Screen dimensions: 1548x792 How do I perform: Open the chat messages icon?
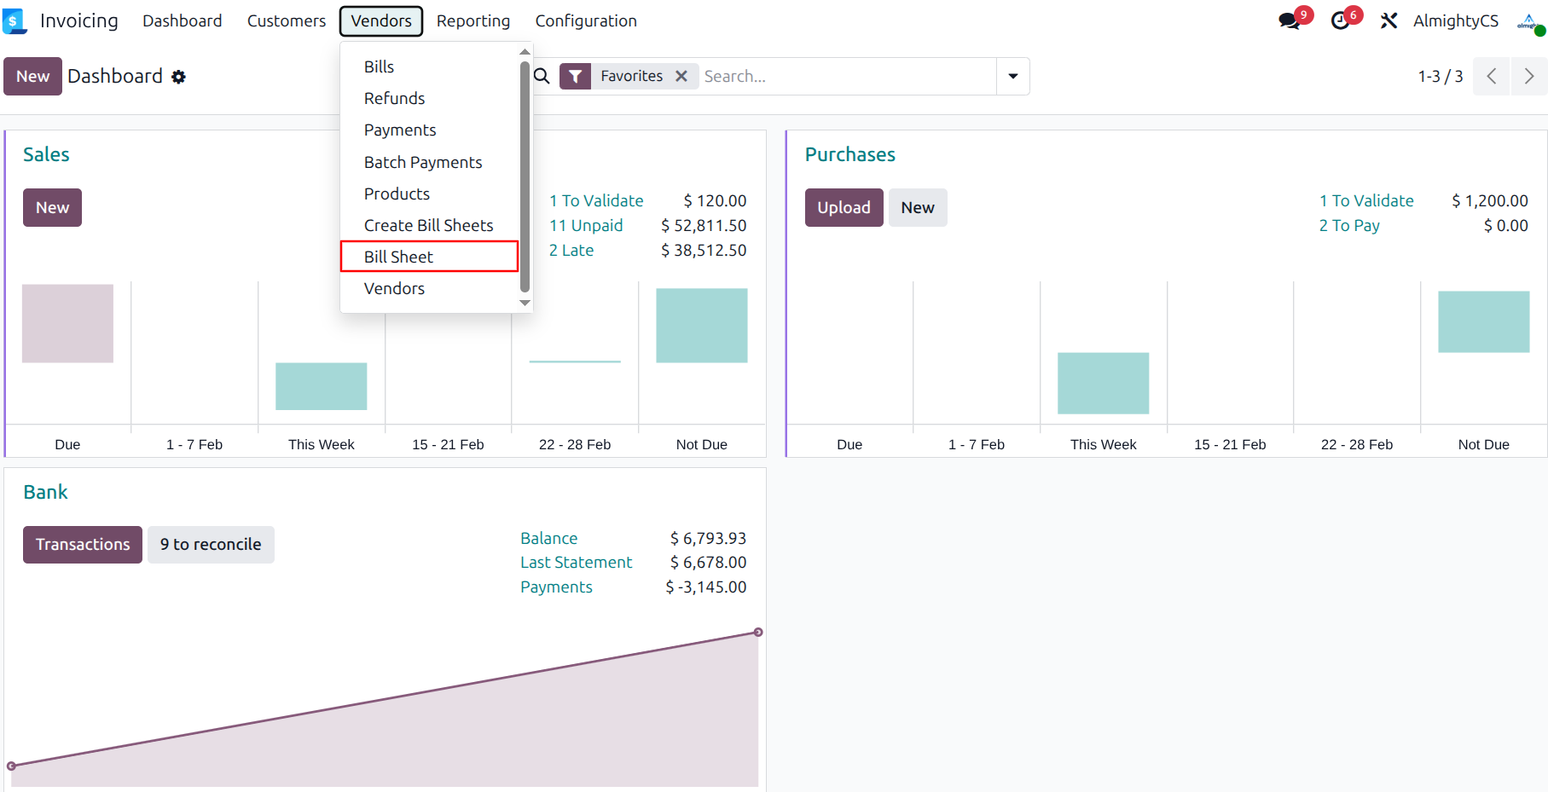click(1289, 21)
